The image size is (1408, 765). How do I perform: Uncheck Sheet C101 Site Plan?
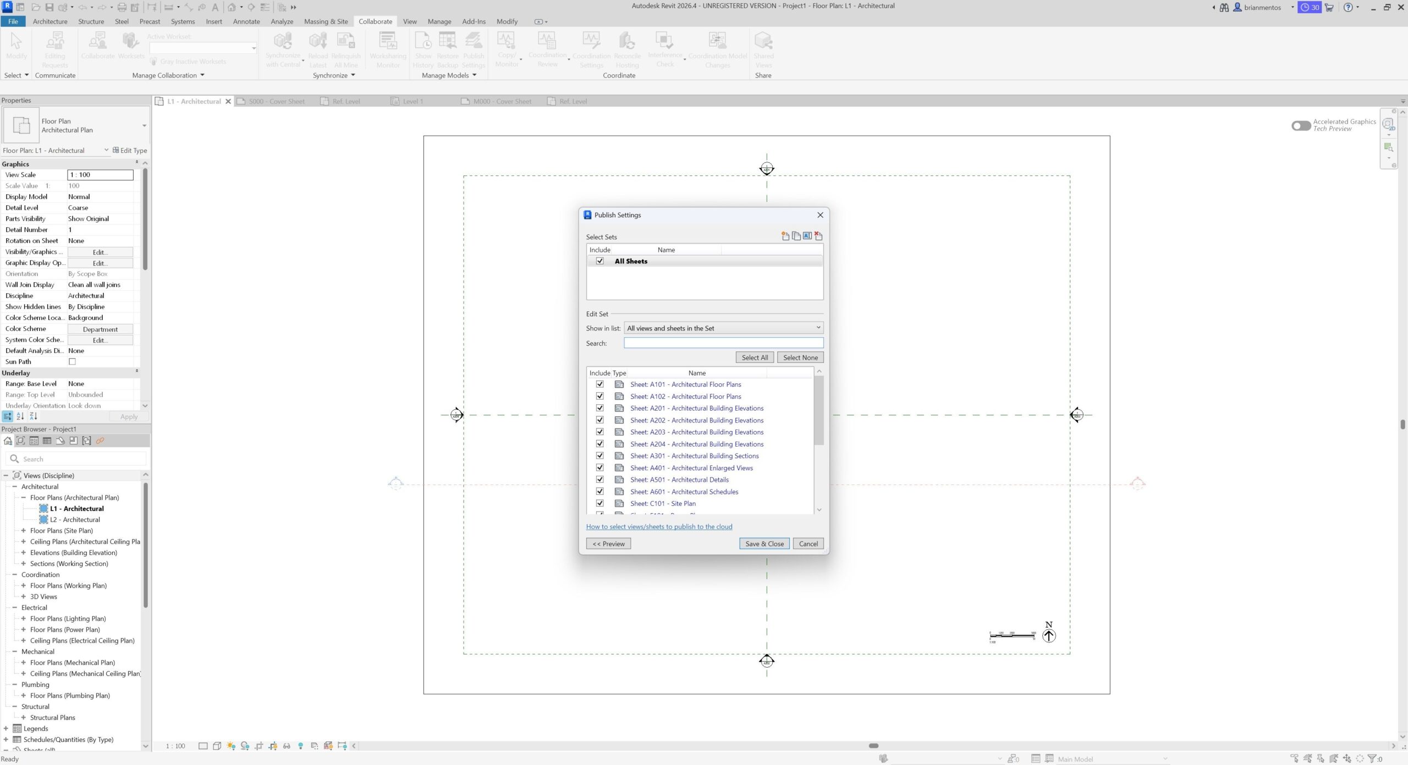[600, 503]
